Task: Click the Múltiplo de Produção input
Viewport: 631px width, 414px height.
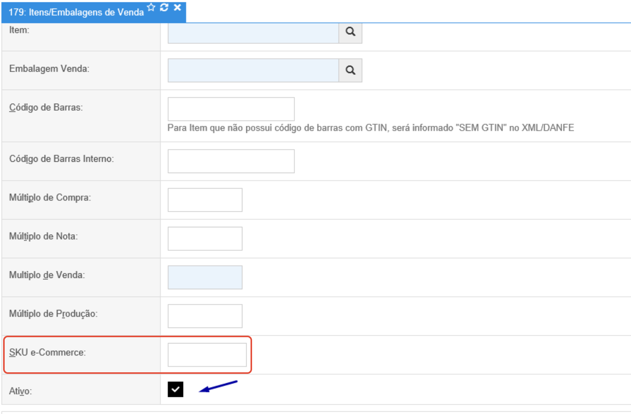Action: (x=205, y=316)
